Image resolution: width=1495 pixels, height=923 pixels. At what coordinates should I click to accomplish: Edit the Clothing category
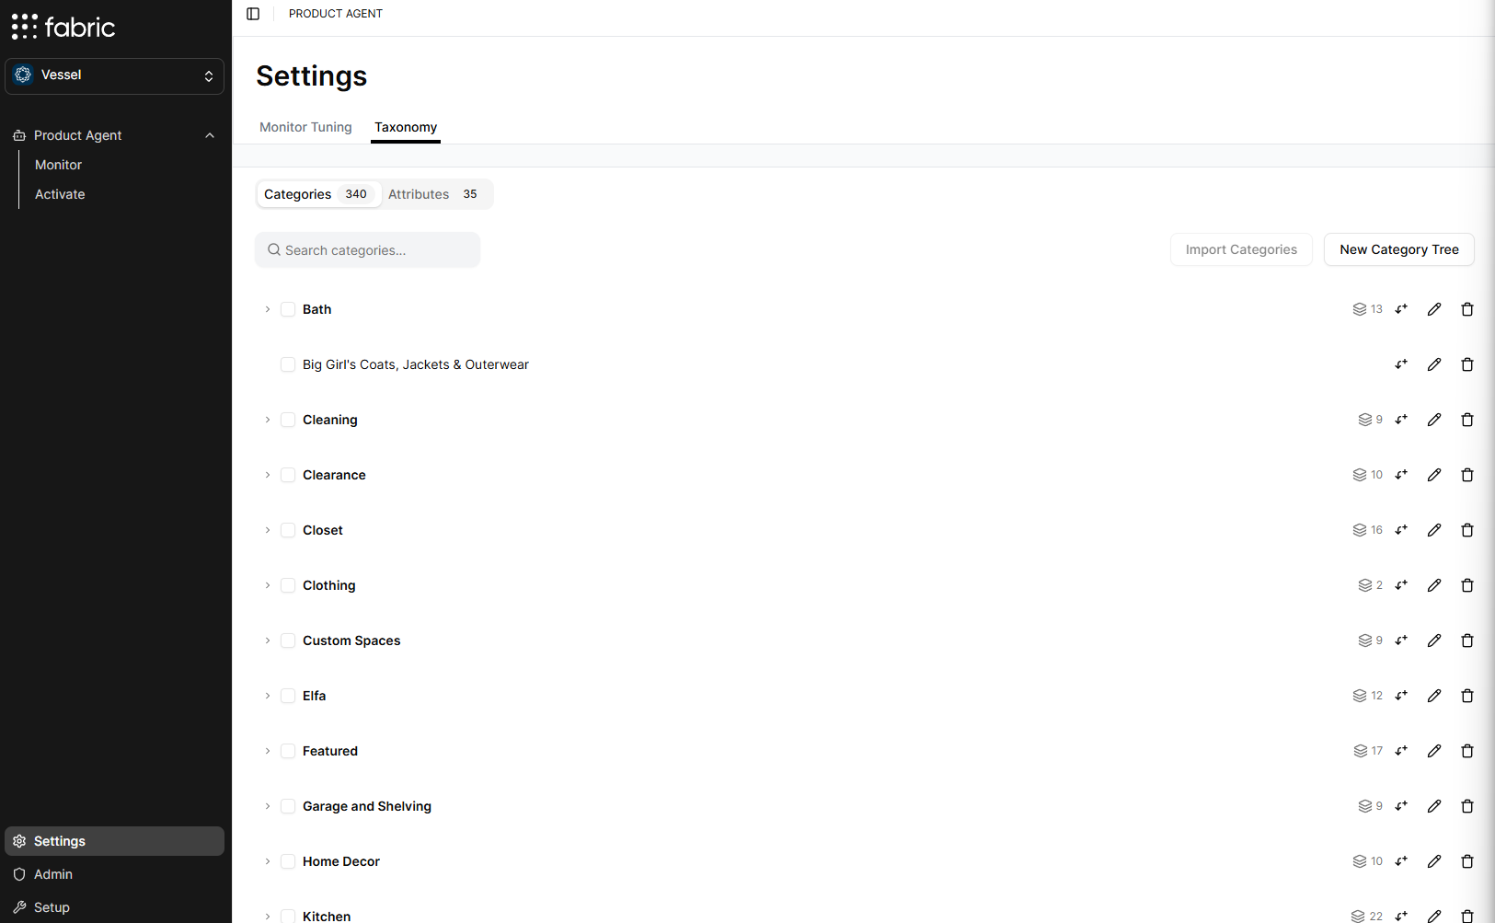point(1434,585)
